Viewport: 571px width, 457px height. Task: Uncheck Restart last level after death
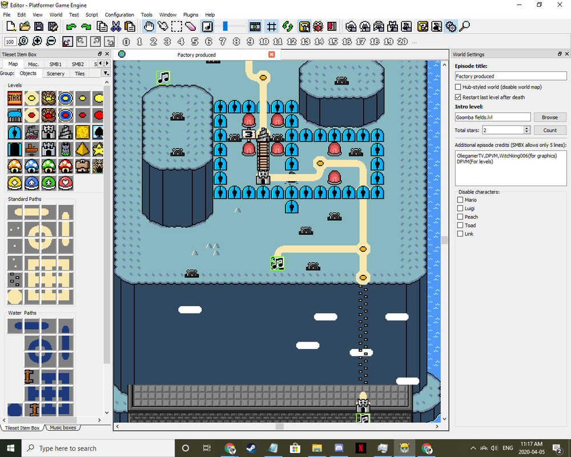point(458,97)
